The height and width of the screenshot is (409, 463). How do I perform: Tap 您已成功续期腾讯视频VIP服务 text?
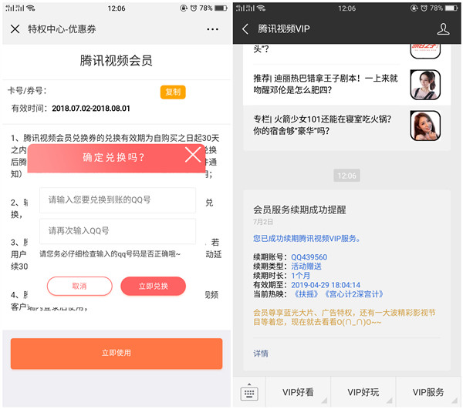306,238
